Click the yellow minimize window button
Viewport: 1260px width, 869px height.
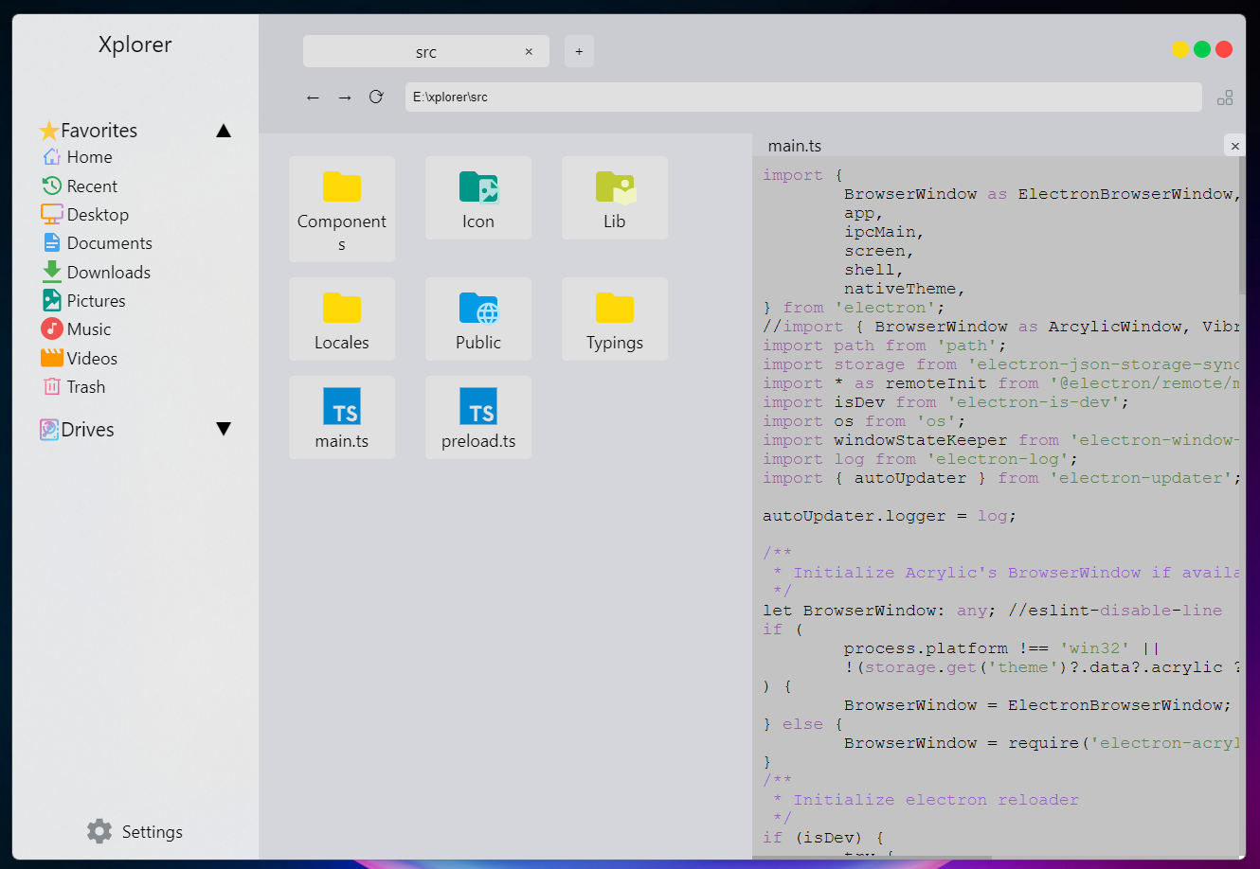1180,49
